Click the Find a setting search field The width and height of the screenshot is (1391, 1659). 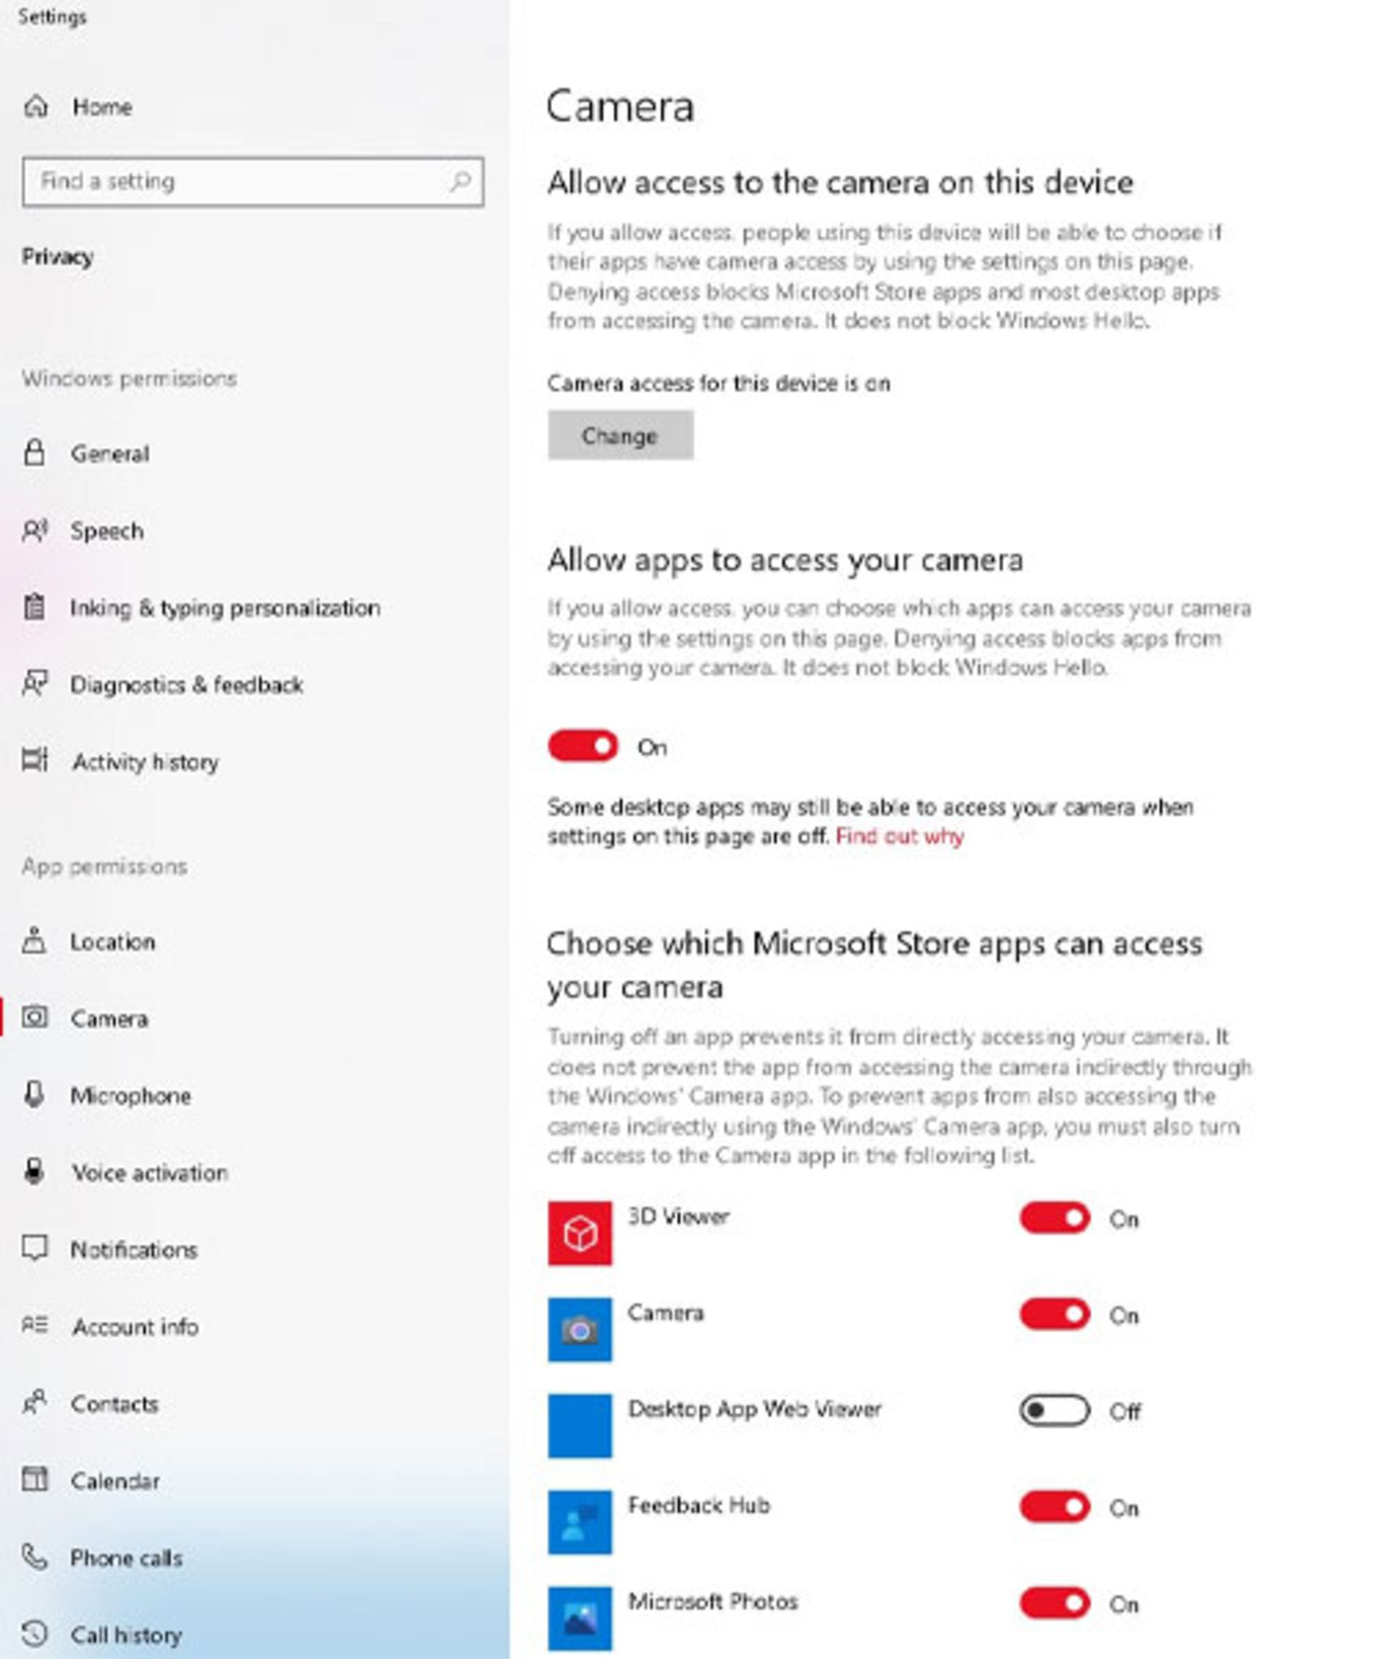253,180
